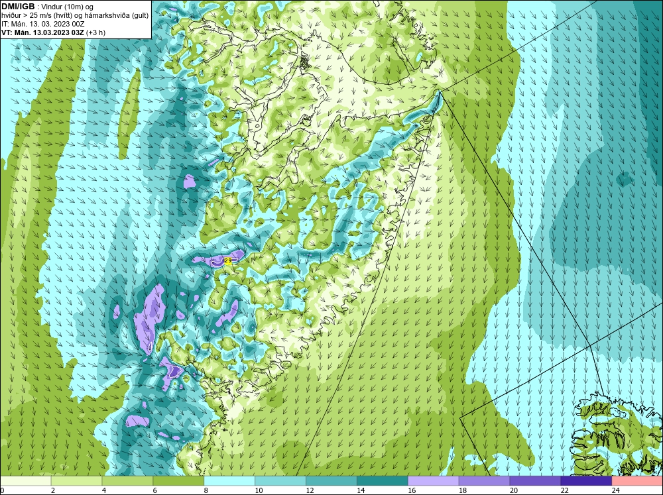Screen dimensions: 663x495
Task: Click the colorbar tick label 22
Action: pos(565,490)
